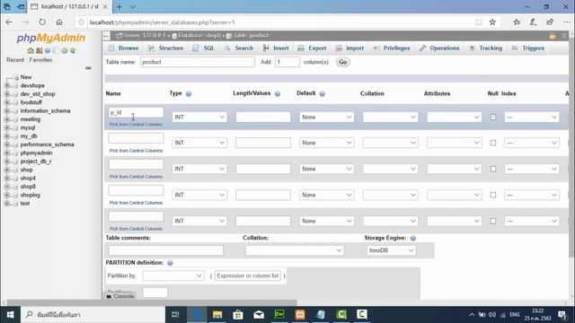Click the horizontal scrollbar at page bottom
This screenshot has width=575, height=323.
(152, 303)
